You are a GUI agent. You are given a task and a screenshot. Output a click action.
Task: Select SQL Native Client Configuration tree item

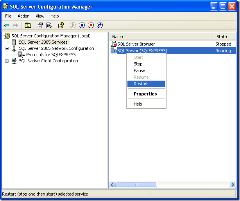coord(48,61)
